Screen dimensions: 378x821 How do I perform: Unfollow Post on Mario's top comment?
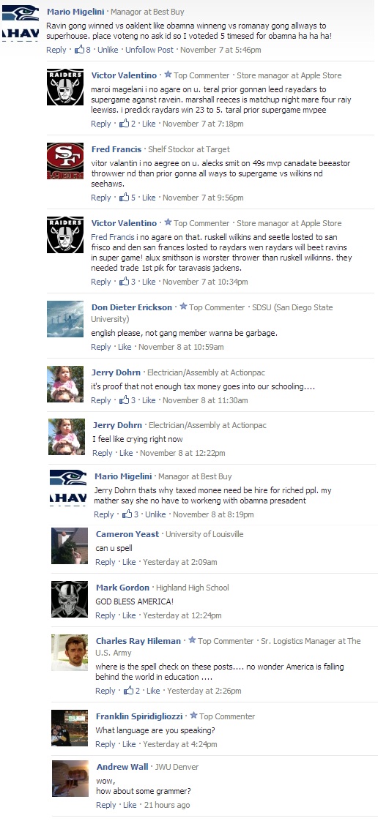click(149, 50)
